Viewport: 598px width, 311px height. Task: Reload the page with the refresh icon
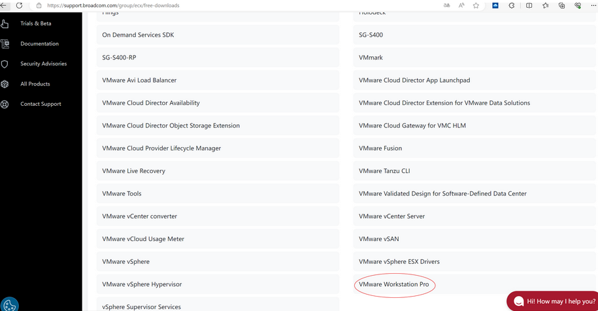pos(19,5)
